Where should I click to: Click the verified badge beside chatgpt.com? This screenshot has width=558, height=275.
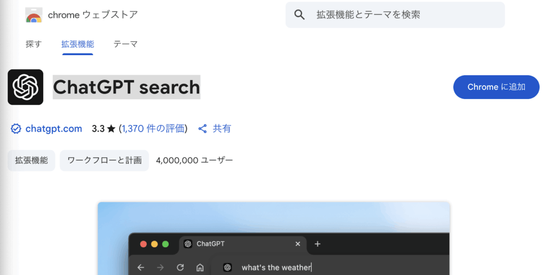click(x=16, y=129)
